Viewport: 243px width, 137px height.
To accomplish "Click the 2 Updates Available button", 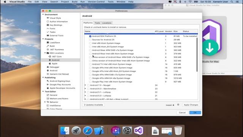I will coord(93,105).
